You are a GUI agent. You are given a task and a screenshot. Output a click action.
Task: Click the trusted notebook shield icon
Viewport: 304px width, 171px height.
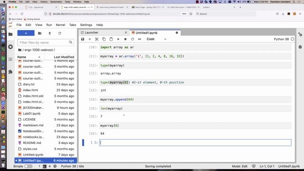pyautogui.click(x=254, y=166)
